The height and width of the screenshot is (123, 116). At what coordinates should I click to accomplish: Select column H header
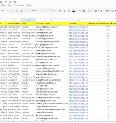click(x=99, y=20)
